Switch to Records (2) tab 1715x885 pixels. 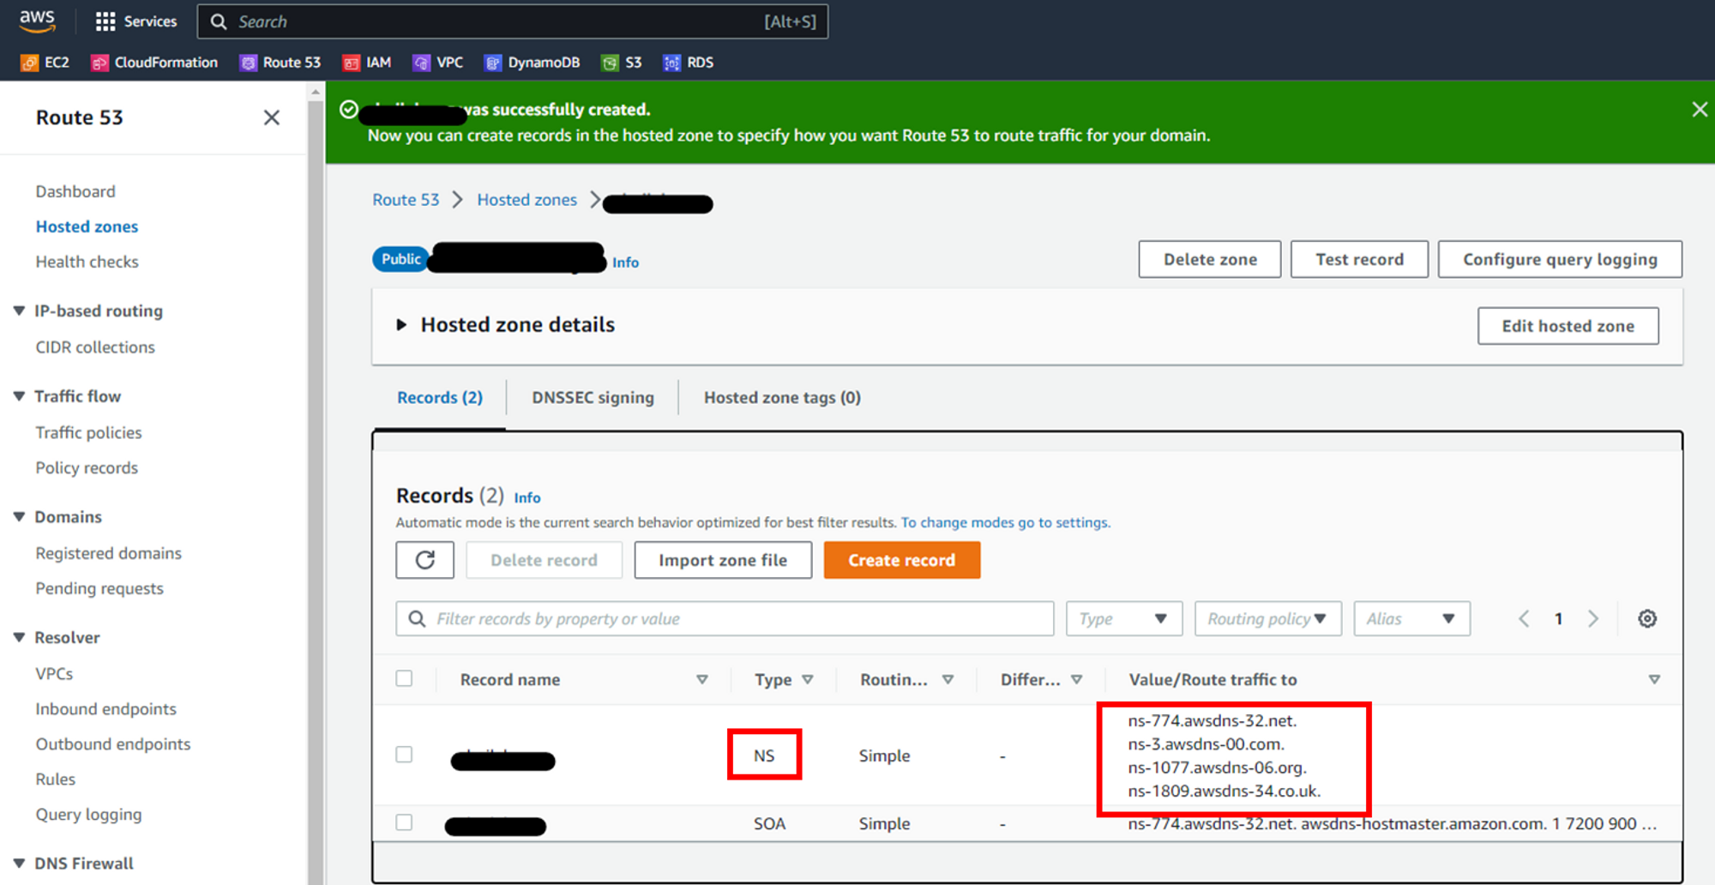440,398
